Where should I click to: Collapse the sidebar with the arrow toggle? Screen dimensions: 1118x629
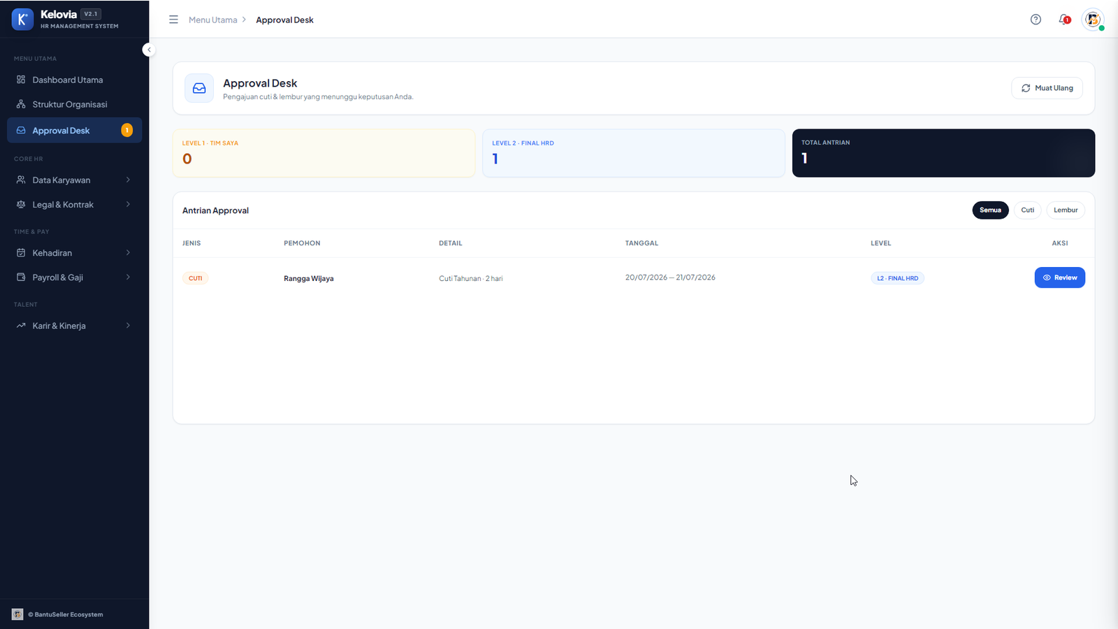[x=148, y=50]
